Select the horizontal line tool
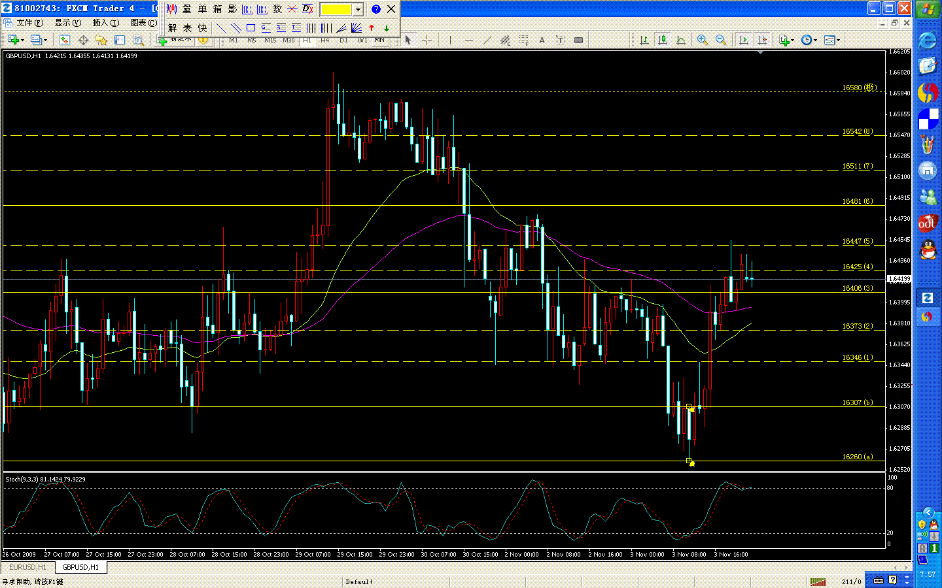 (x=468, y=40)
